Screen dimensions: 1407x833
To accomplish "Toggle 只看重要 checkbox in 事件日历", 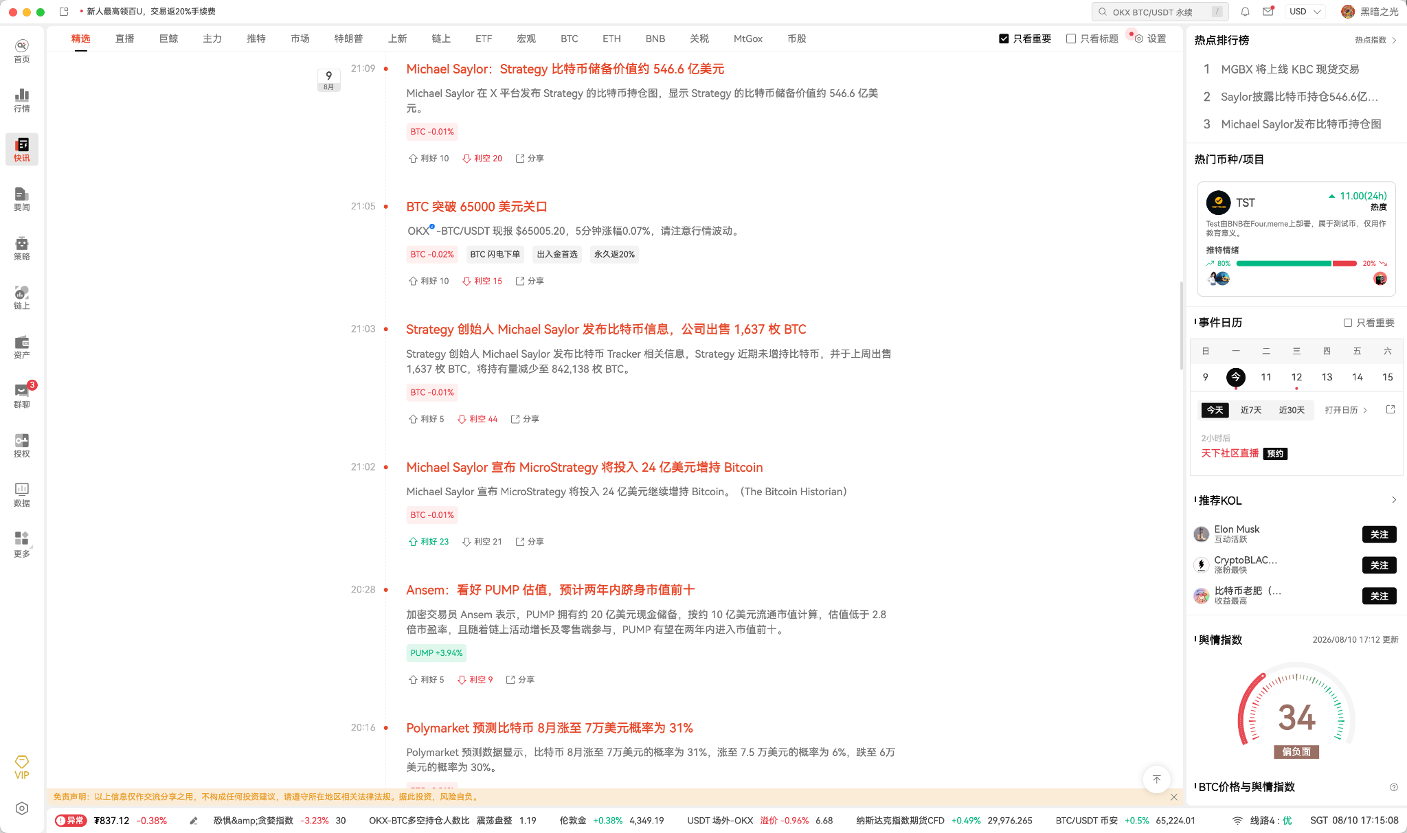I will click(1348, 323).
